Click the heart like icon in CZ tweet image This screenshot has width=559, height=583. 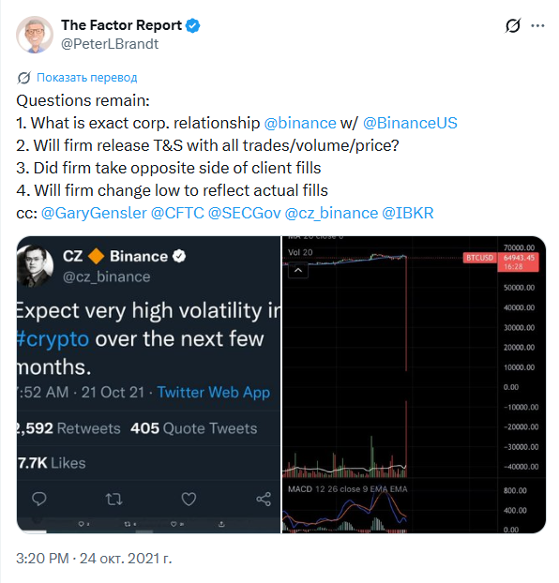tap(189, 499)
